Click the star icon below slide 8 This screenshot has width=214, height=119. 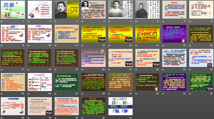point(190,21)
